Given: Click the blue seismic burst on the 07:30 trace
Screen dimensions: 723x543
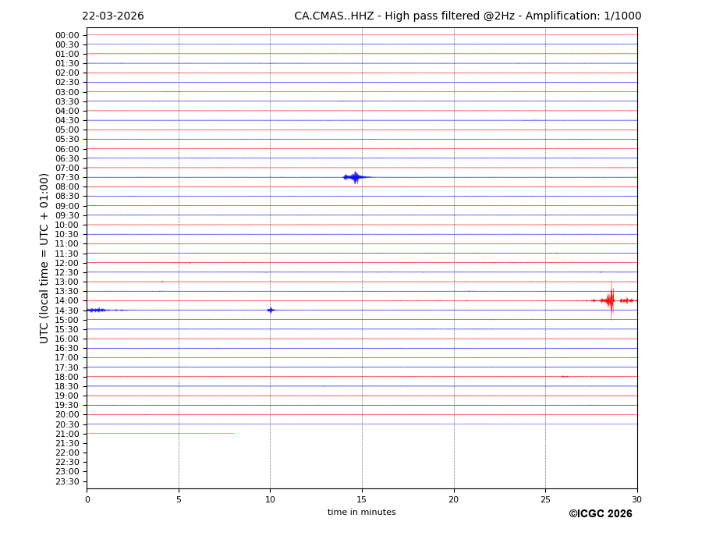Looking at the screenshot, I should [355, 177].
